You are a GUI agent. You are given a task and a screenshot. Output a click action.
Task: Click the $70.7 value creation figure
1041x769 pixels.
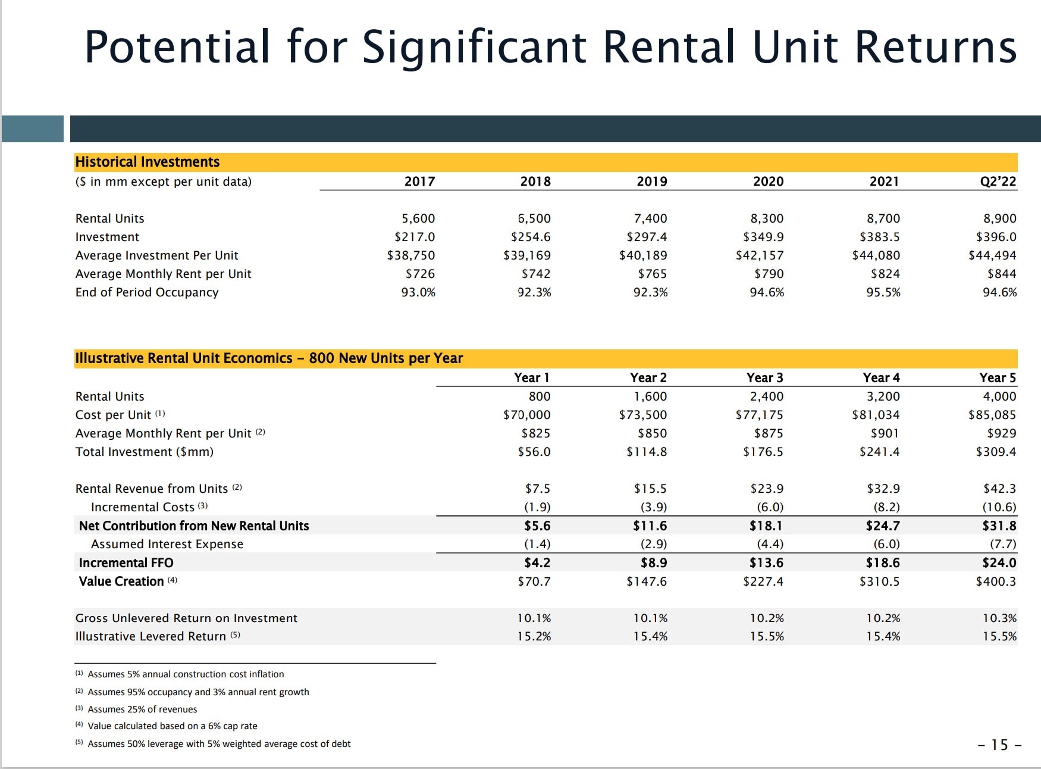(x=534, y=581)
